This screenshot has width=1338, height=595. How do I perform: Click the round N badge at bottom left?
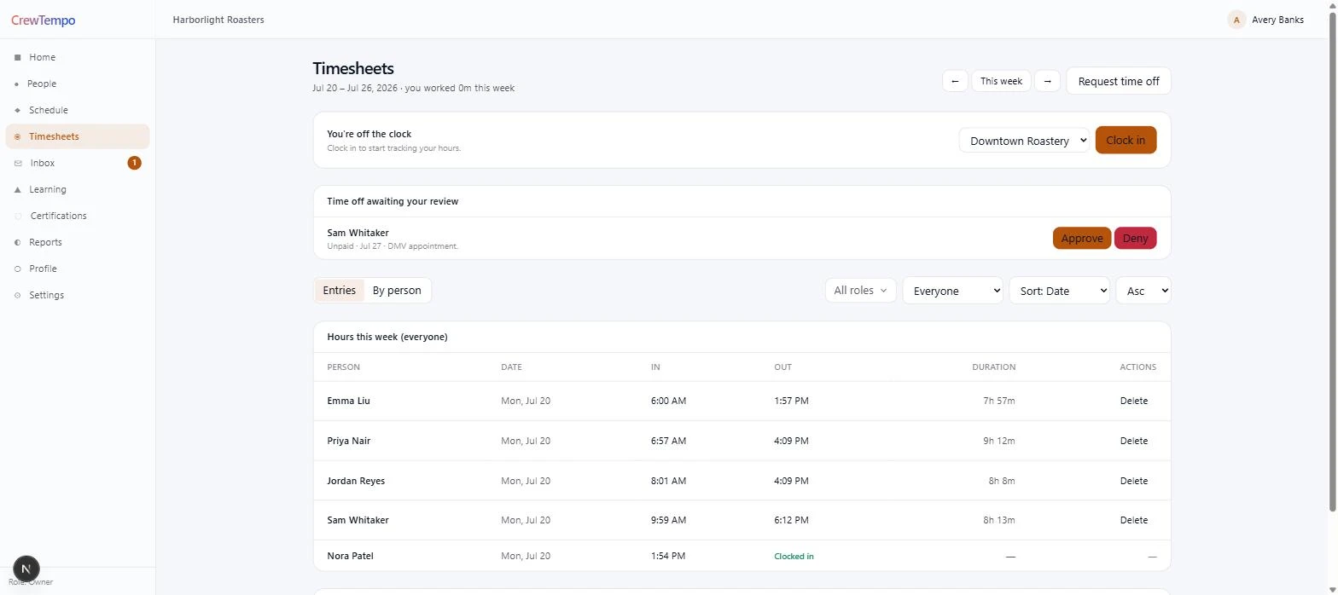[x=26, y=569]
